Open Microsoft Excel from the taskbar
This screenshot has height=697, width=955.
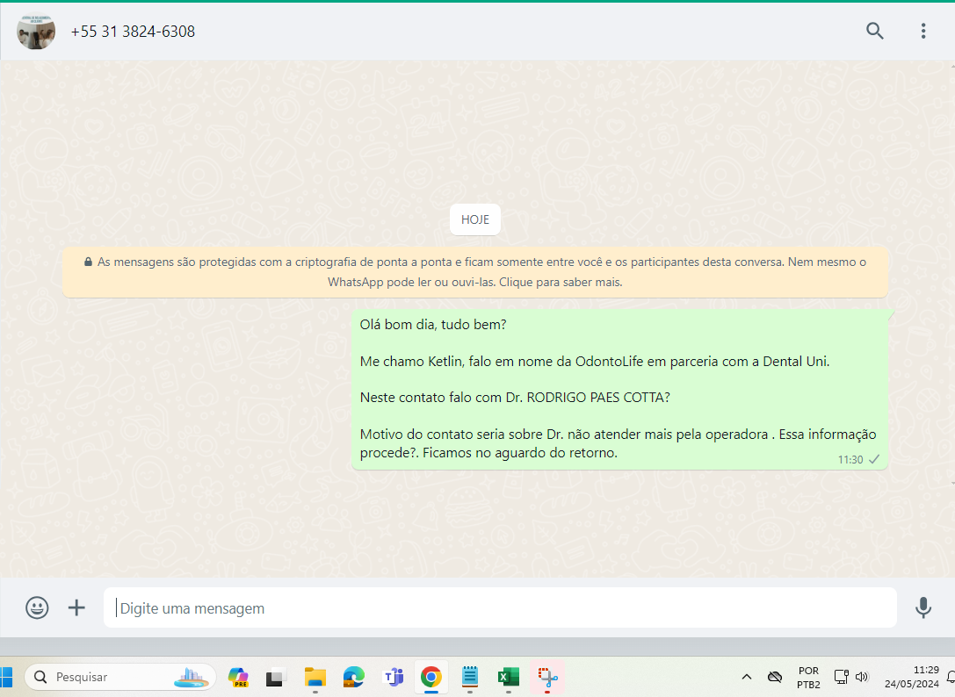pos(508,677)
